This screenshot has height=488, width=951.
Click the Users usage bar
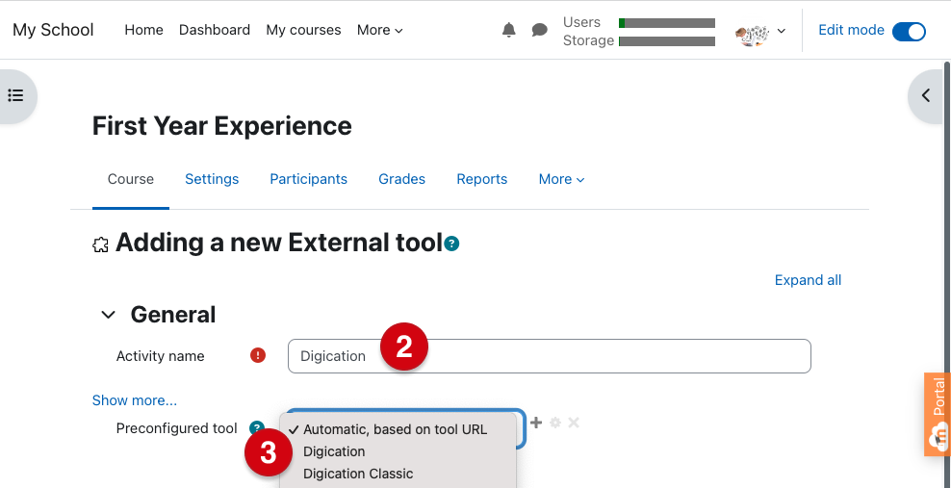coord(666,23)
